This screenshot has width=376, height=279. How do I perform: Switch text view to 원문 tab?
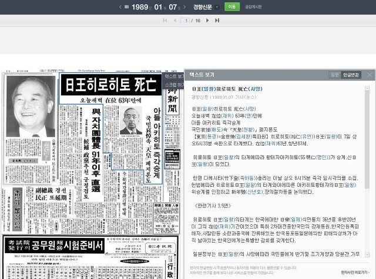[335, 75]
